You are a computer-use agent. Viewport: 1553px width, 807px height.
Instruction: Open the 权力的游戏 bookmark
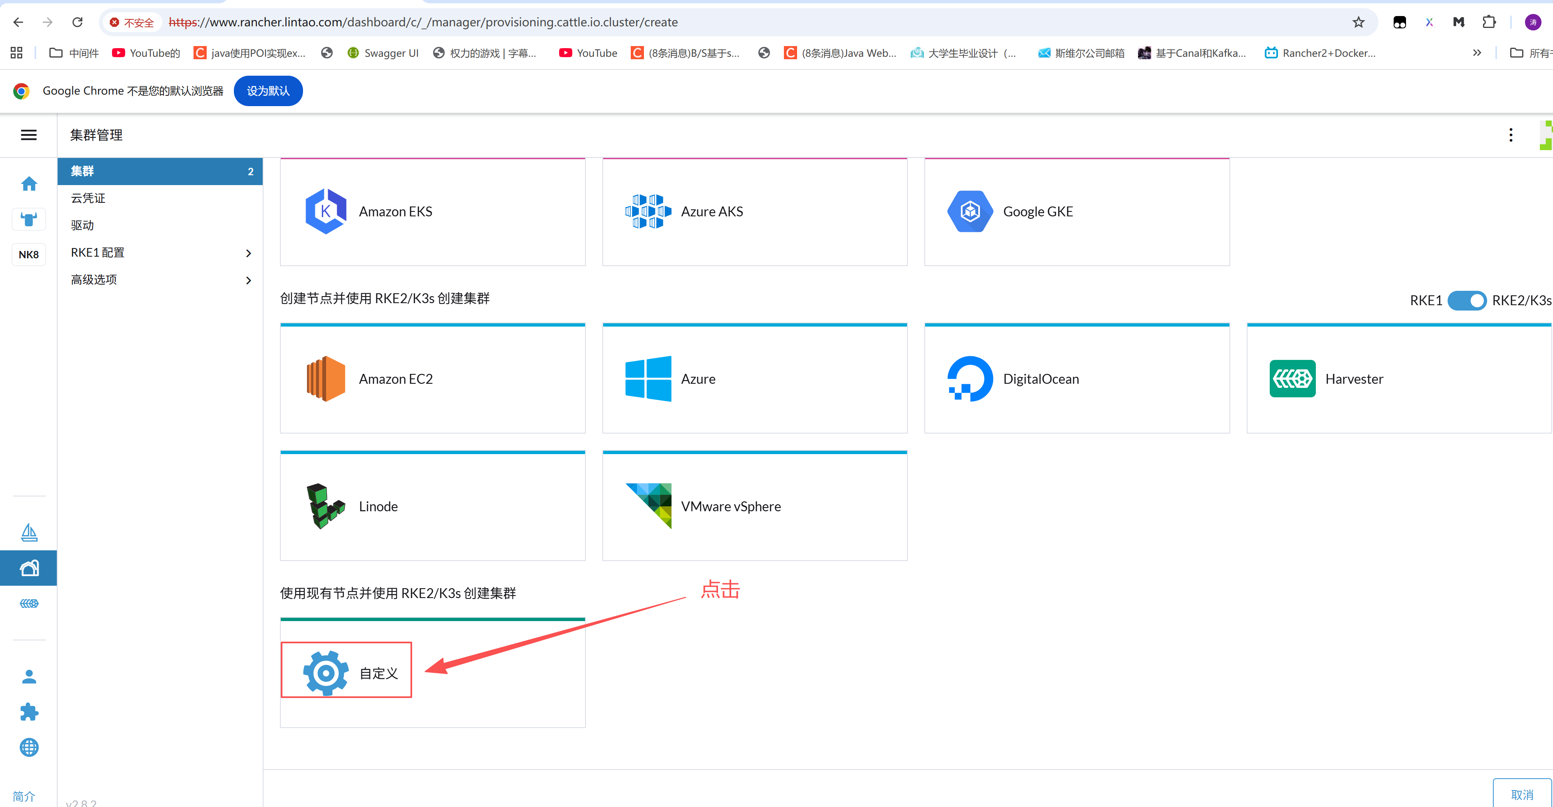(485, 53)
